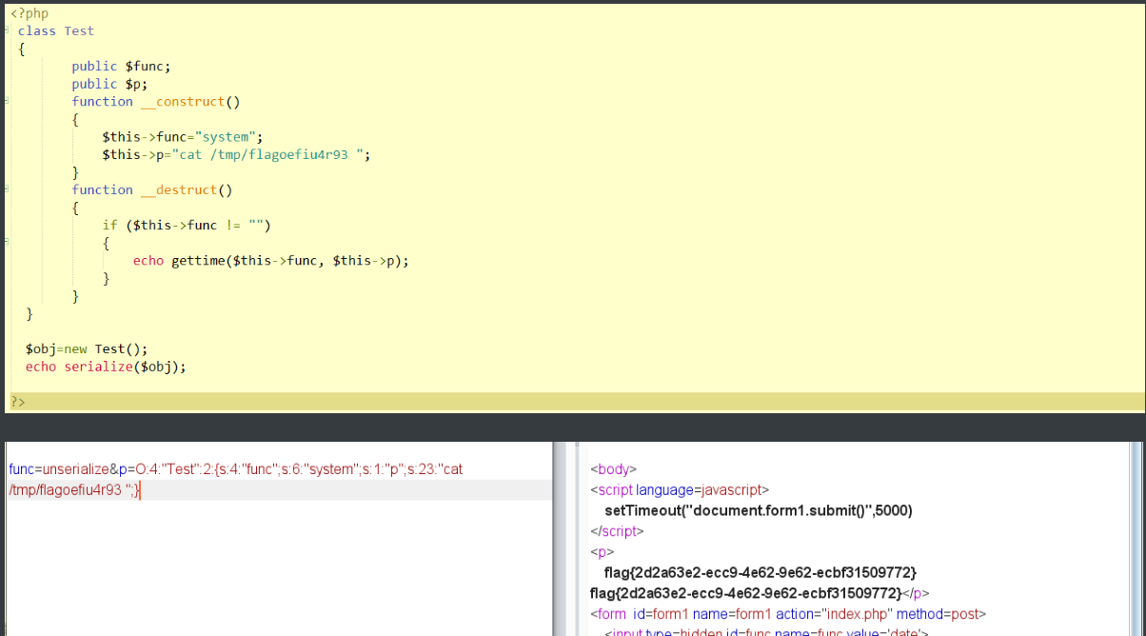Click the "$obj=new Test();" line
Image resolution: width=1146 pixels, height=636 pixels.
87,348
